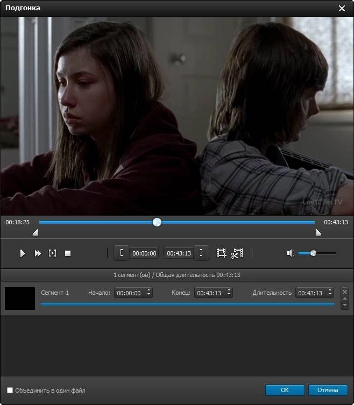Select the Сегмент 1 thumbnail
This screenshot has height=405, width=354.
20,299
